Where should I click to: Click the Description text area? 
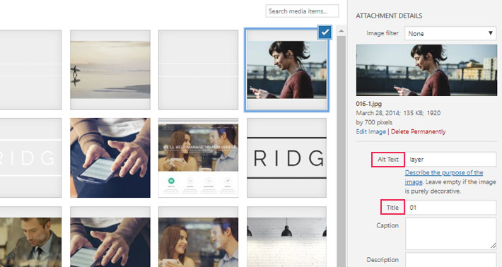click(450, 260)
